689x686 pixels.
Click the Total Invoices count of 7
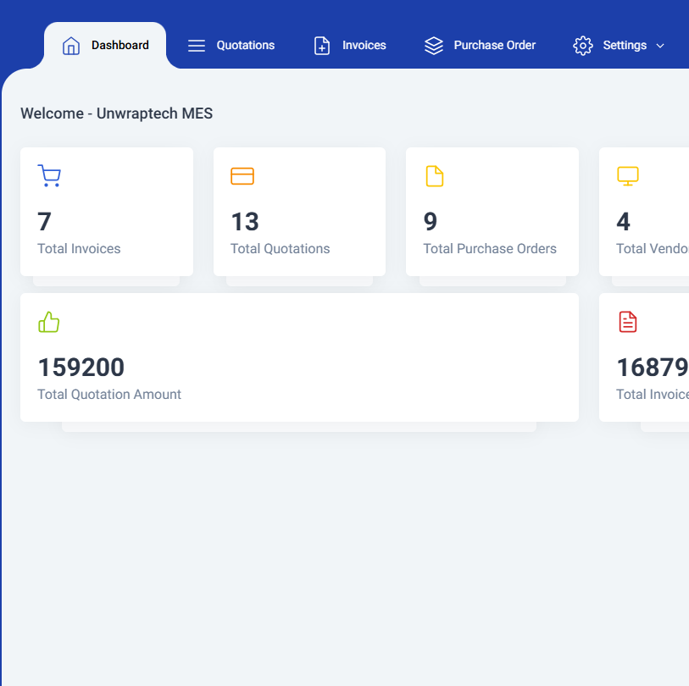(45, 222)
